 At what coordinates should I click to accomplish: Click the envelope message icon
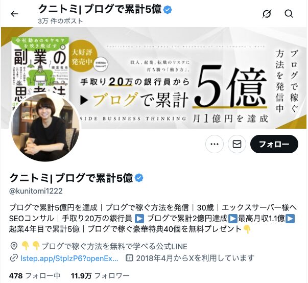237,144
